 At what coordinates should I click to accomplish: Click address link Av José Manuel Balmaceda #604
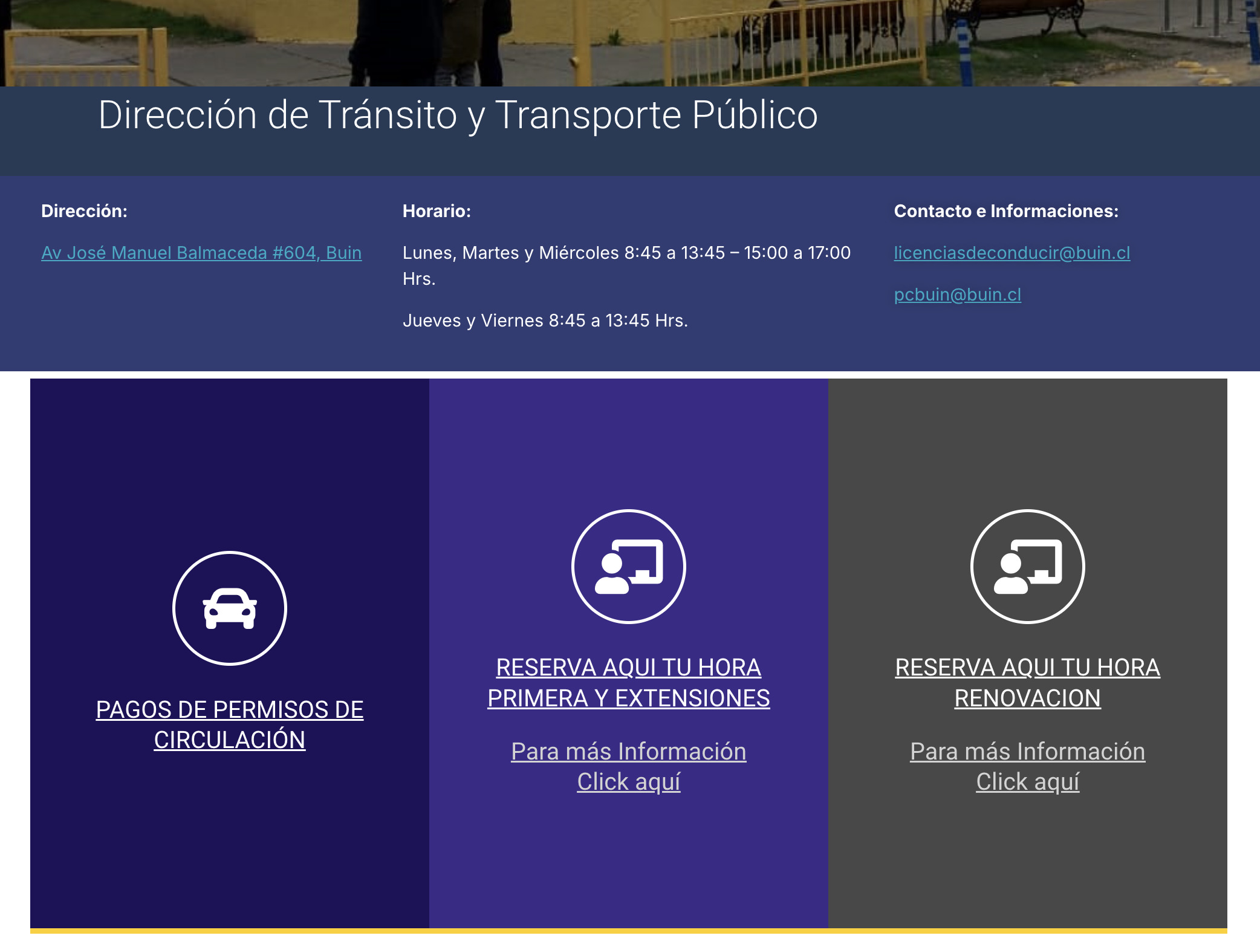click(201, 253)
